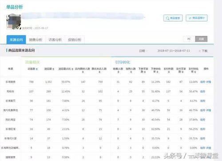Click the 商品温度计 button
222x161 pixels.
197,18
